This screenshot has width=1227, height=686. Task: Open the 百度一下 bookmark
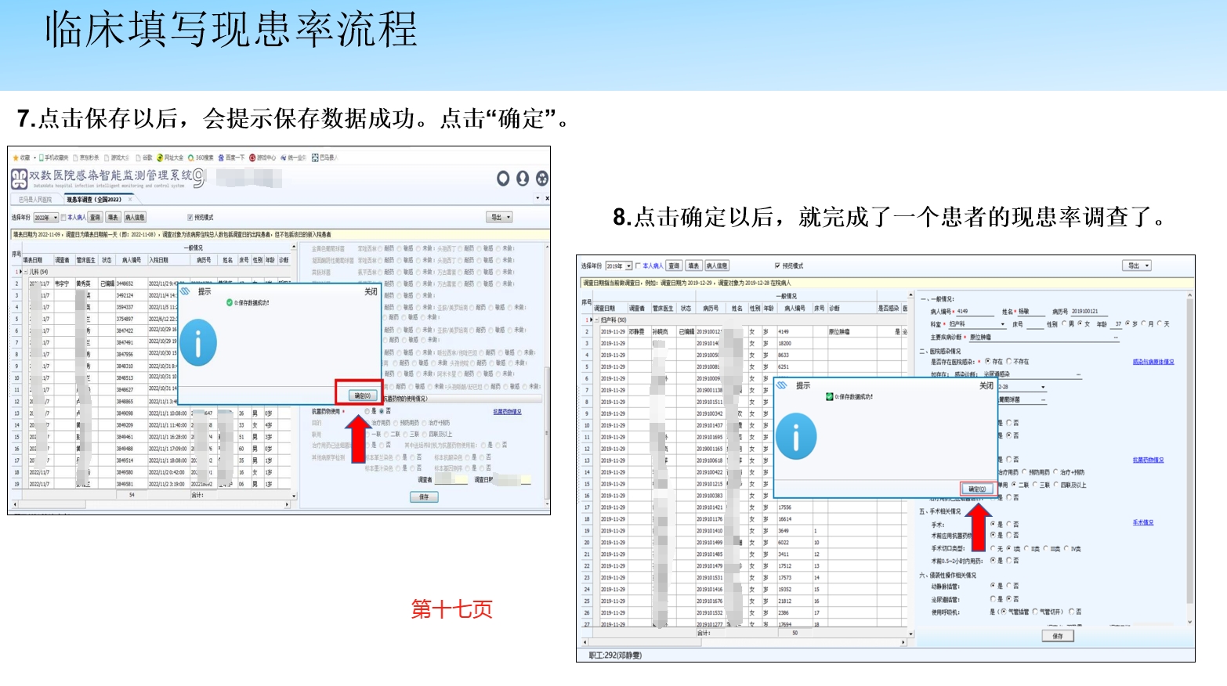[231, 157]
